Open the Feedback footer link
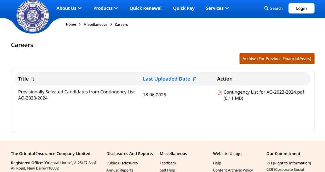 click(168, 163)
